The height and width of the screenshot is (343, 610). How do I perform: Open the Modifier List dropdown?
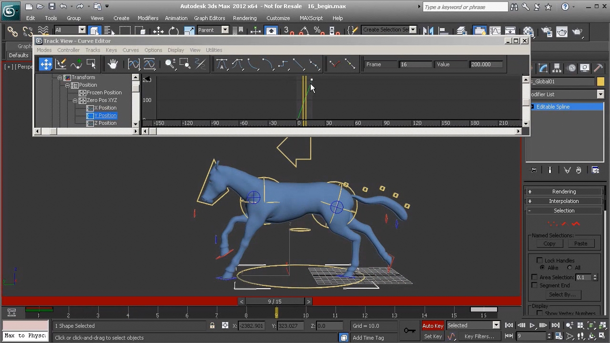click(600, 94)
